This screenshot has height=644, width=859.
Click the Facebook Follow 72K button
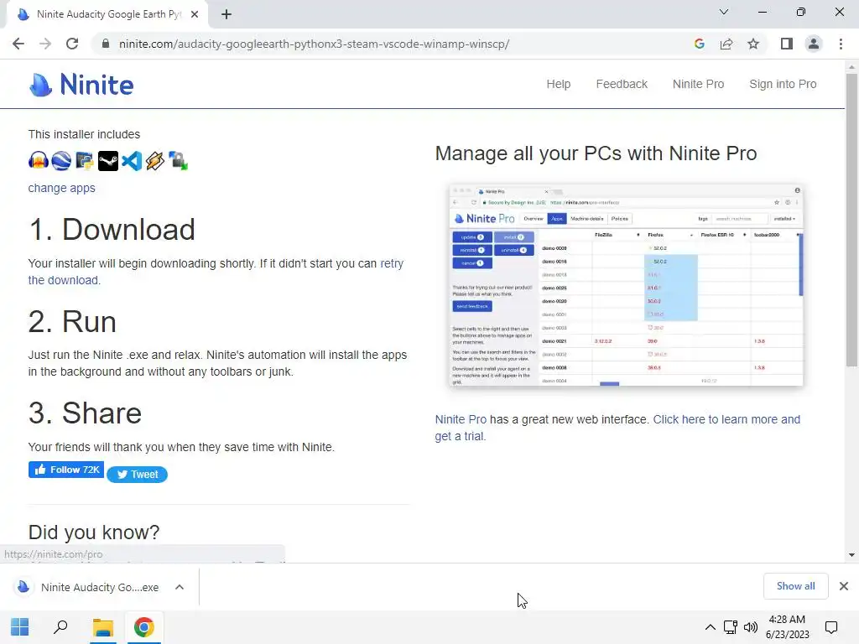tap(66, 470)
